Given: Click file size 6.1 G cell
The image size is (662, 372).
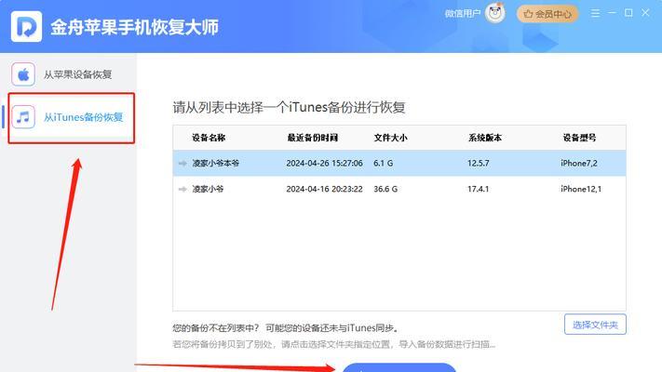Looking at the screenshot, I should [x=383, y=164].
